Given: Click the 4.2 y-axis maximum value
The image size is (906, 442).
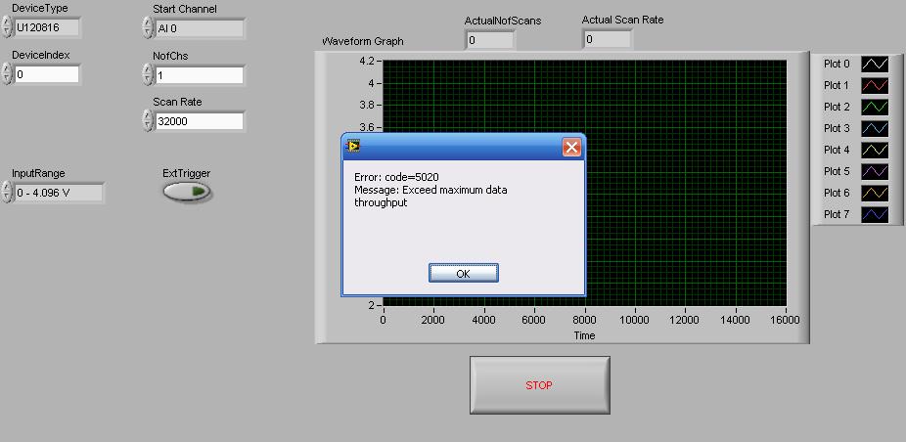Looking at the screenshot, I should tap(367, 61).
